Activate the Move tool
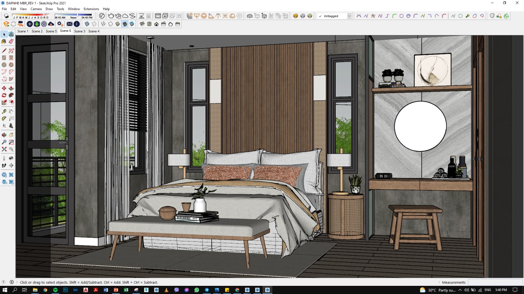 pyautogui.click(x=3, y=88)
